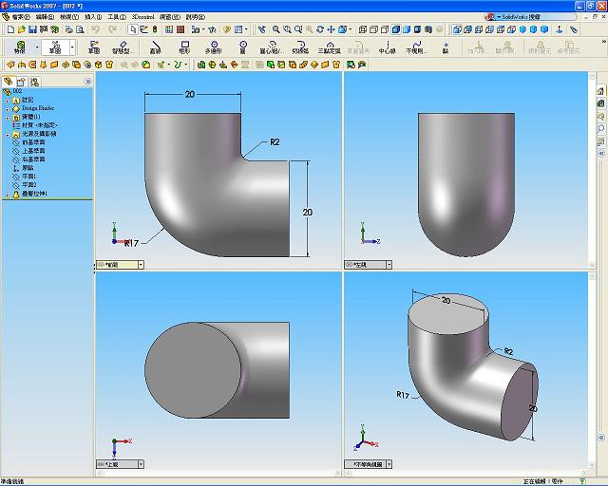Click the Smart Dimension (智慧型) tool
Image resolution: width=608 pixels, height=486 pixels.
(x=123, y=47)
